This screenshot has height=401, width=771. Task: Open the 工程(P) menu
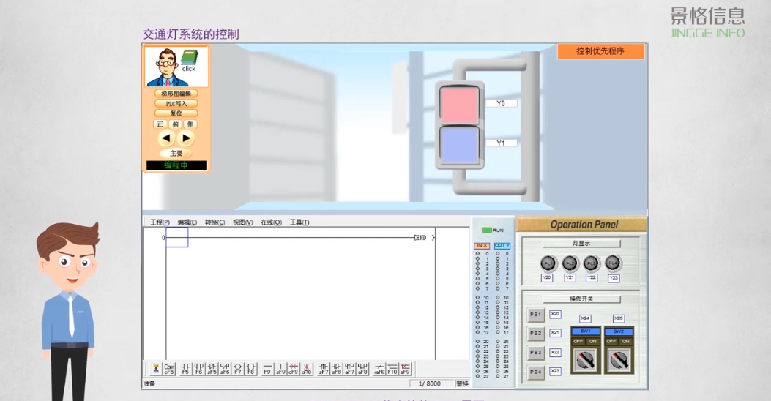coord(160,222)
